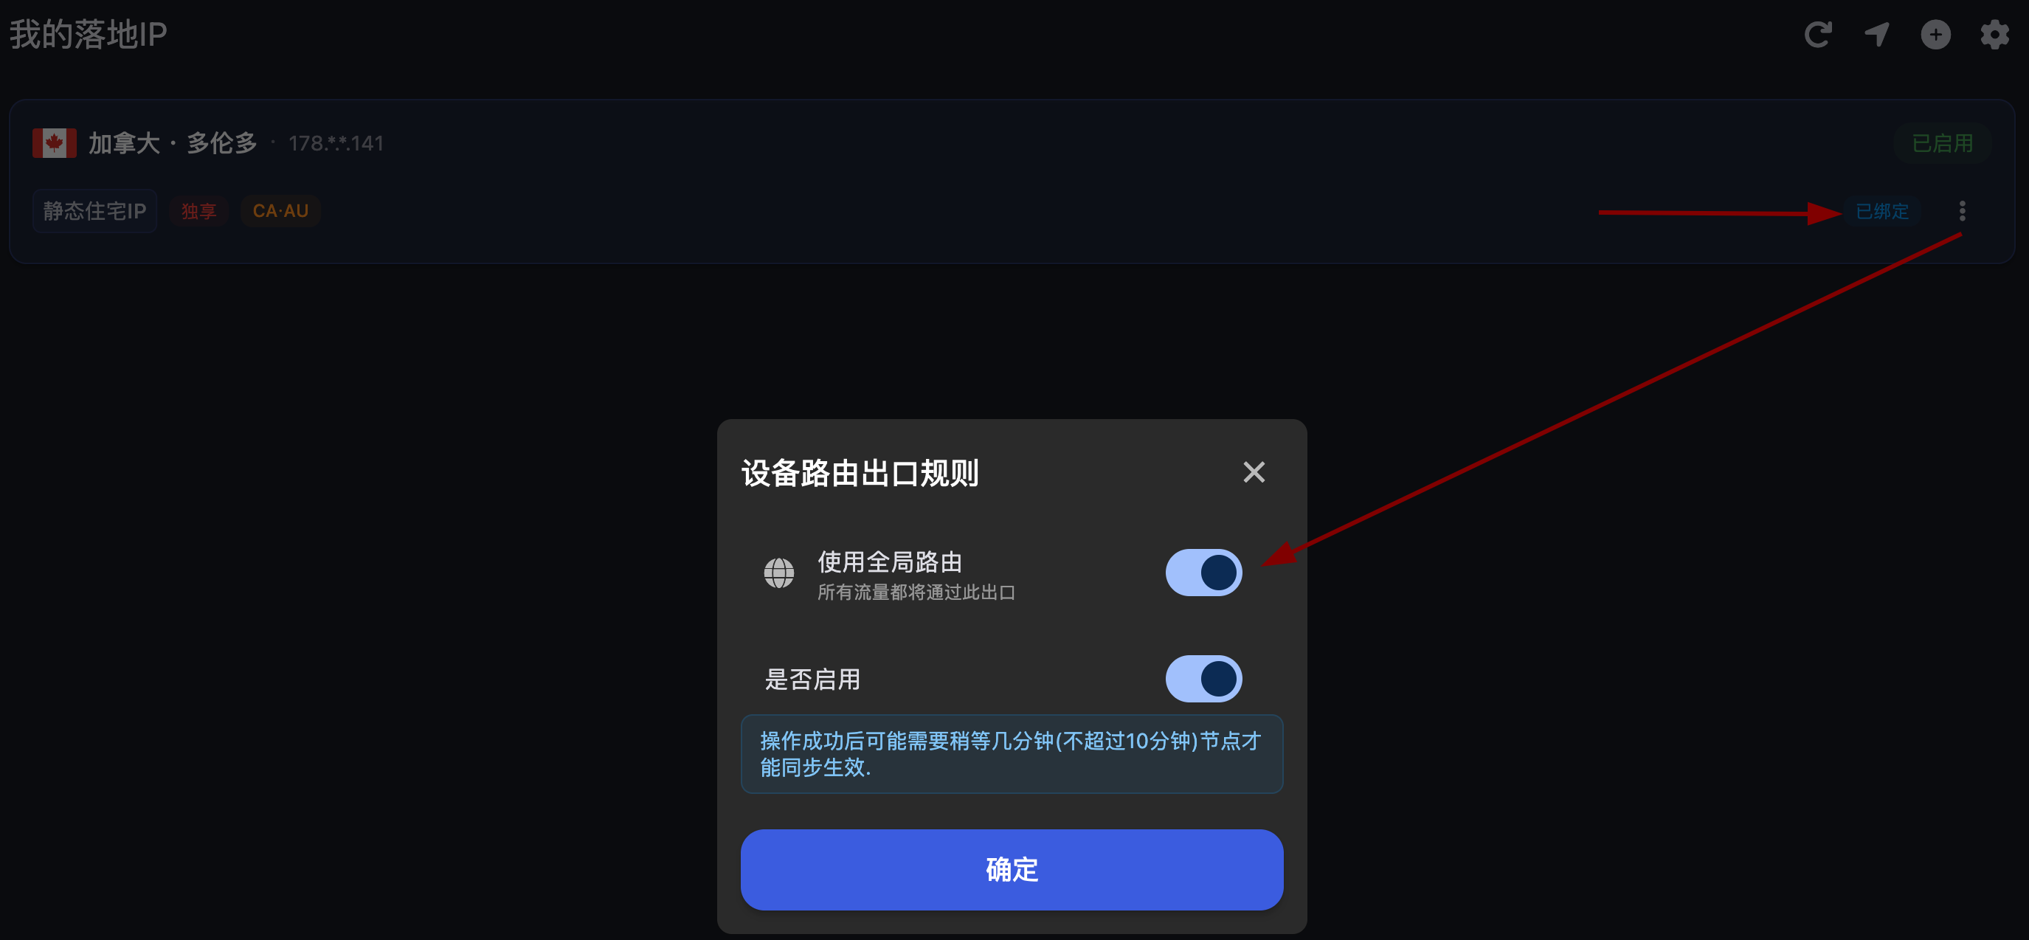Click the Canada flag icon
Viewport: 2029px width, 940px height.
[x=55, y=143]
